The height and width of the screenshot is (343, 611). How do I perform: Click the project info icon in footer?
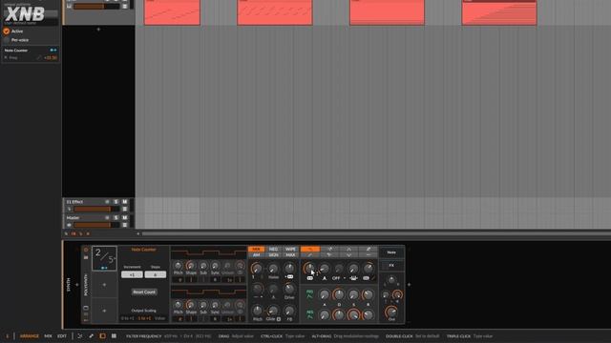7,336
